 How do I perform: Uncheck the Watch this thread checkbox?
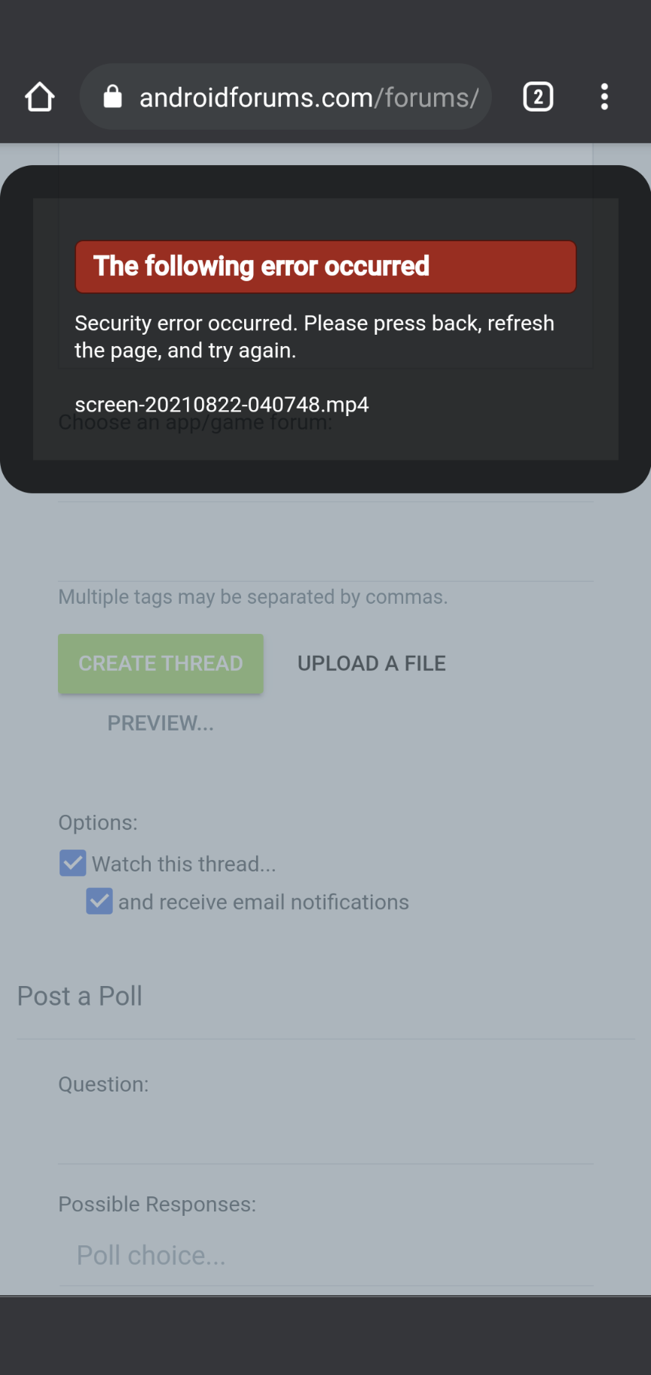[73, 863]
